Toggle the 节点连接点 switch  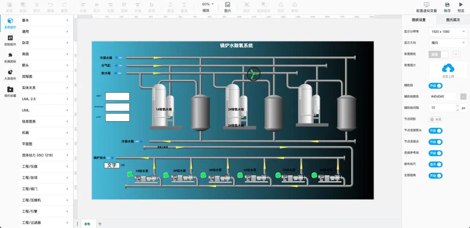436,142
